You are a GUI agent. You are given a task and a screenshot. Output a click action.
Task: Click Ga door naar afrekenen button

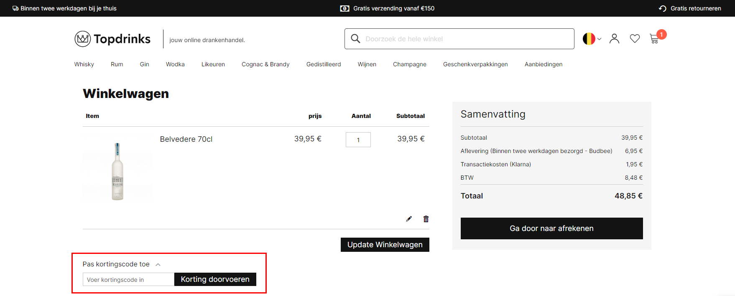552,228
